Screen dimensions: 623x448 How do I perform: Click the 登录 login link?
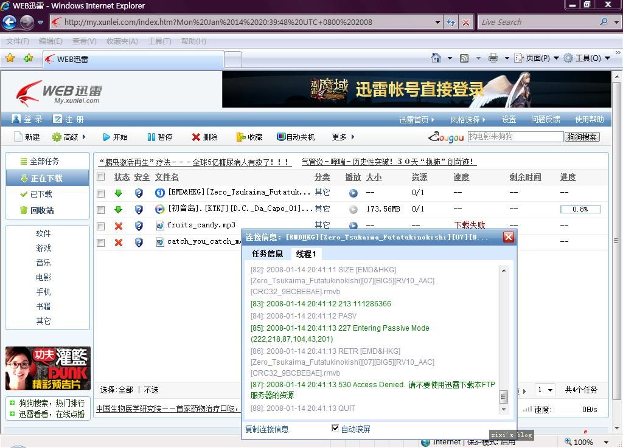click(27, 119)
